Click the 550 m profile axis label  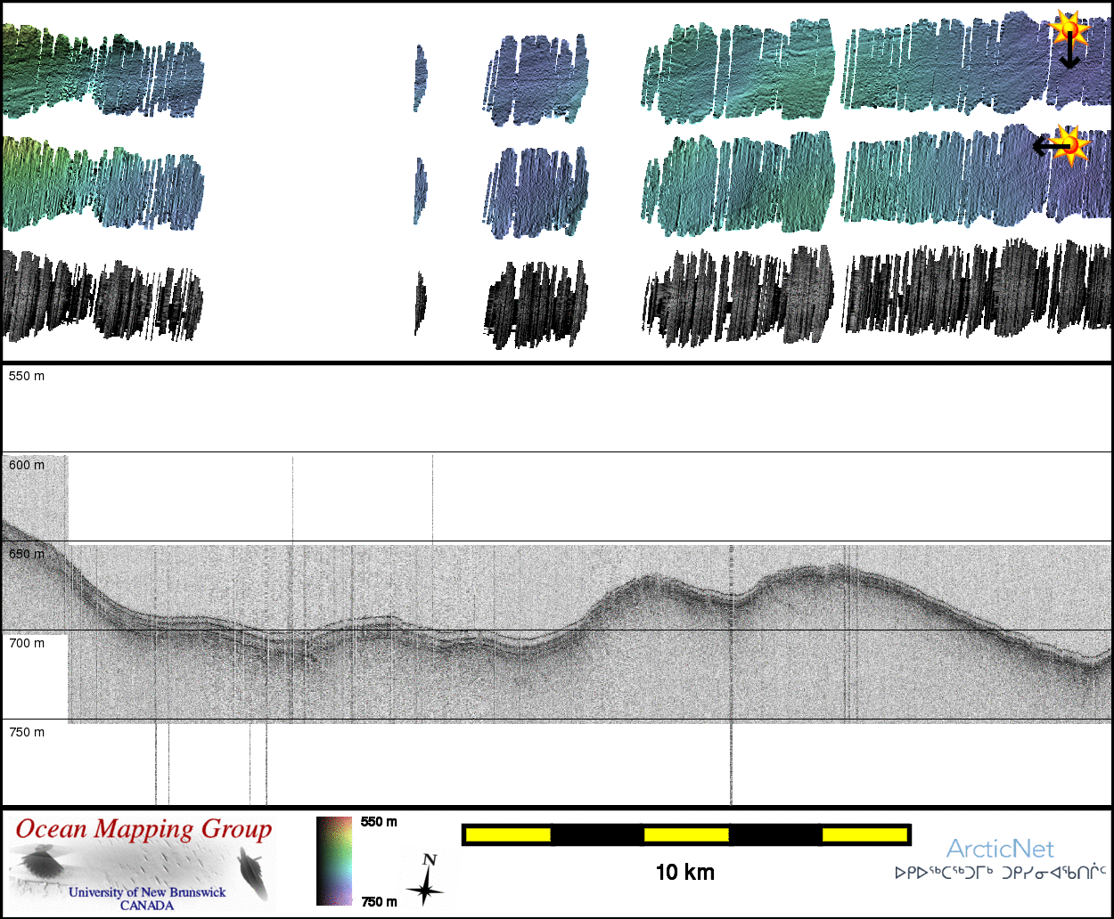pyautogui.click(x=27, y=376)
